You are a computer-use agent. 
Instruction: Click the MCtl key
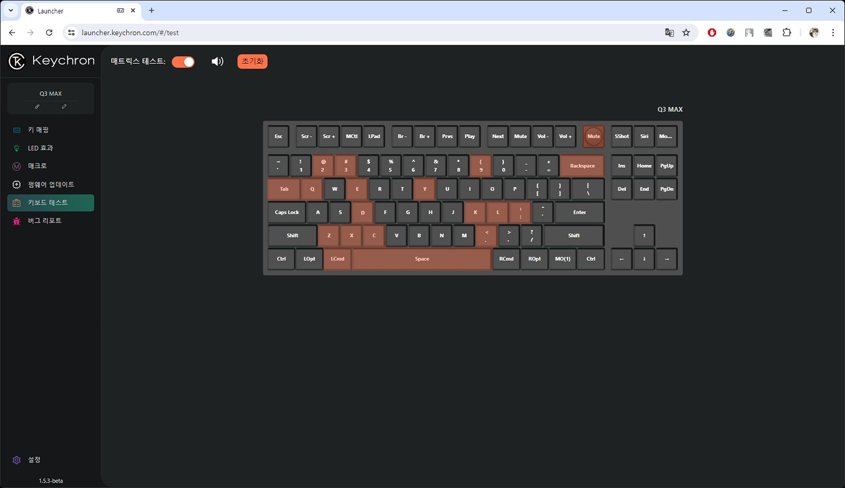[x=351, y=137]
